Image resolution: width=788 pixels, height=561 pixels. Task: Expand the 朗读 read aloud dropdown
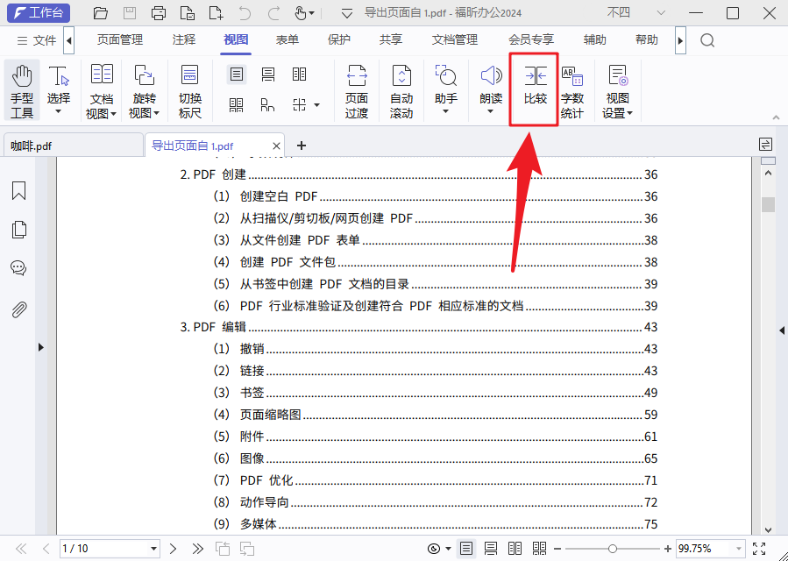click(491, 111)
